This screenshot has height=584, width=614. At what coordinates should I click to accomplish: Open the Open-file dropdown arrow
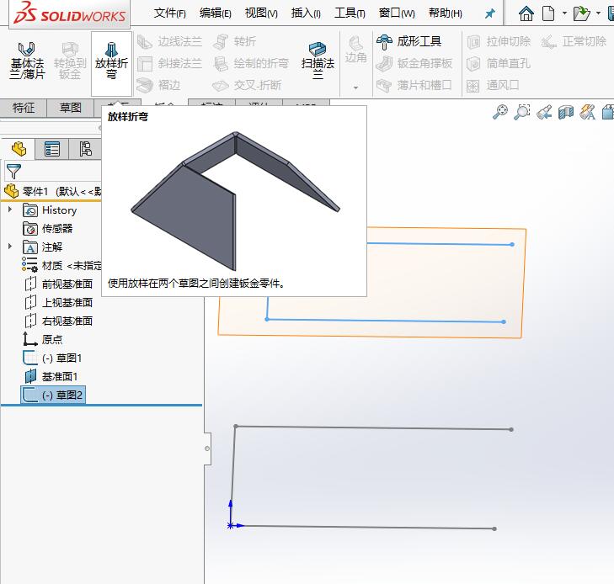coord(598,13)
